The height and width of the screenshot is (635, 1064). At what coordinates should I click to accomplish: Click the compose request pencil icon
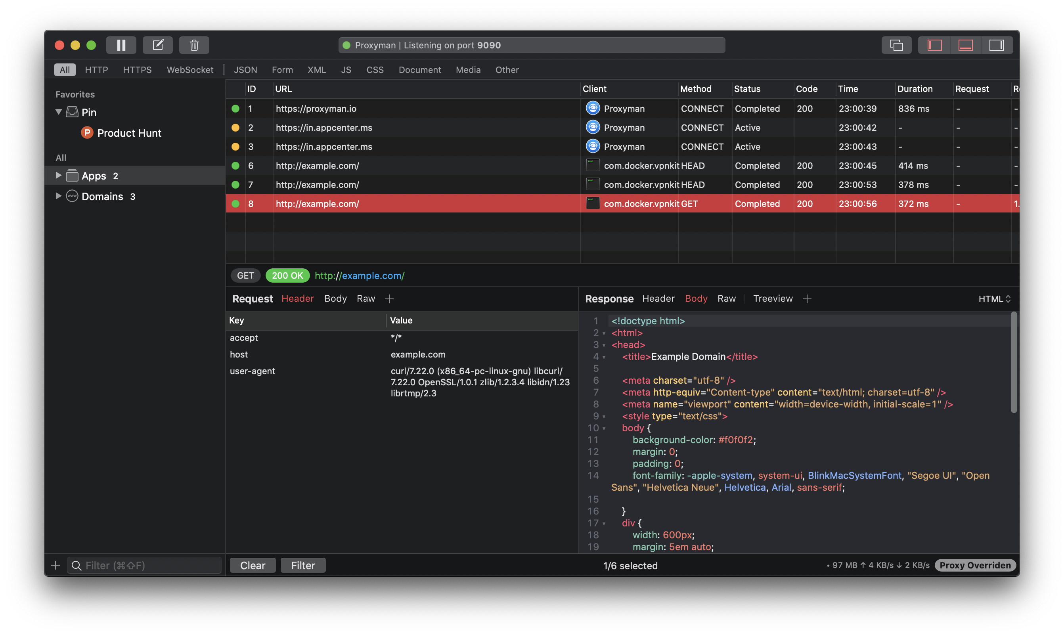coord(157,45)
